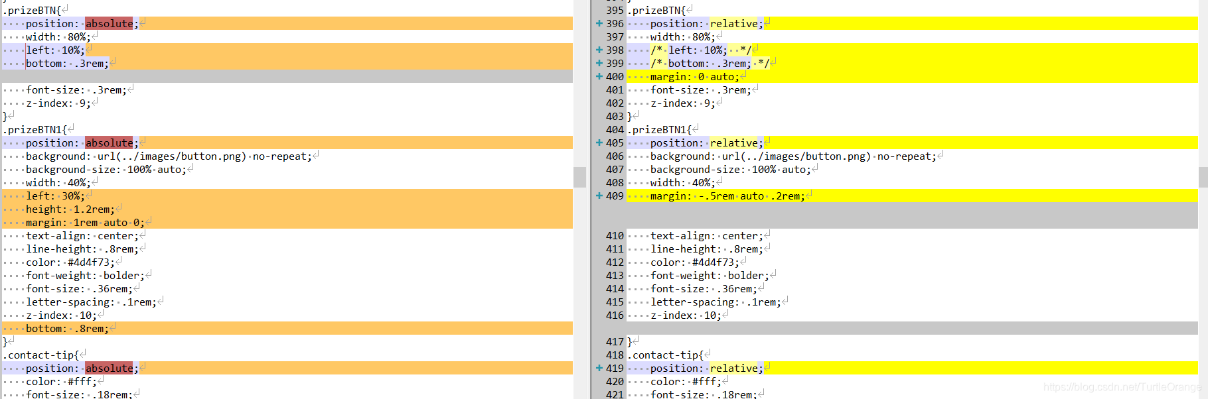Click 'color: #fff;' on line 420
The width and height of the screenshot is (1208, 399).
pos(686,381)
